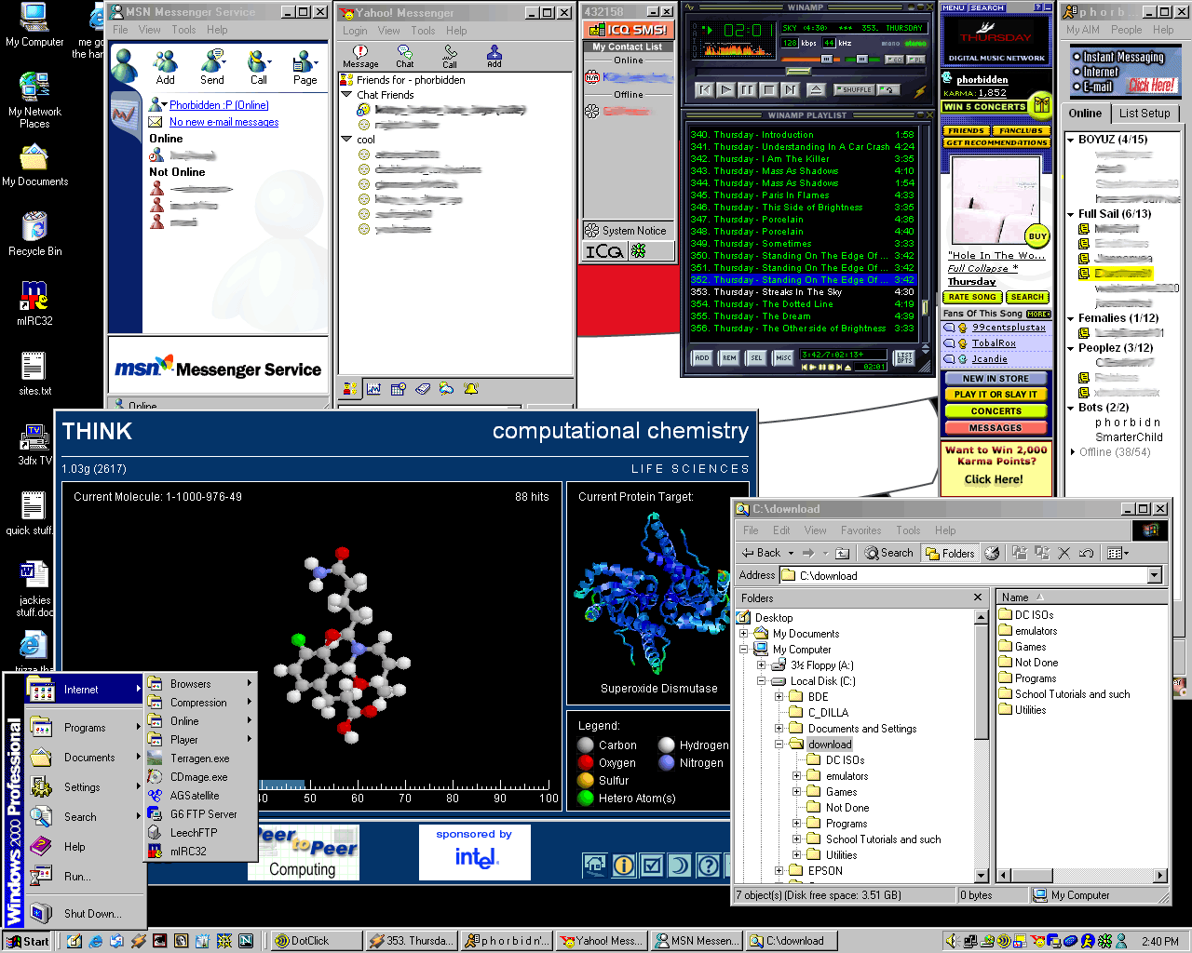Screen dimensions: 1192x953
Task: Pause the song in Winamp
Action: pos(747,90)
